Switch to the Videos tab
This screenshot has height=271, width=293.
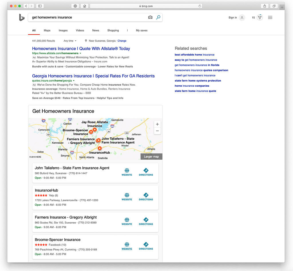click(x=80, y=30)
